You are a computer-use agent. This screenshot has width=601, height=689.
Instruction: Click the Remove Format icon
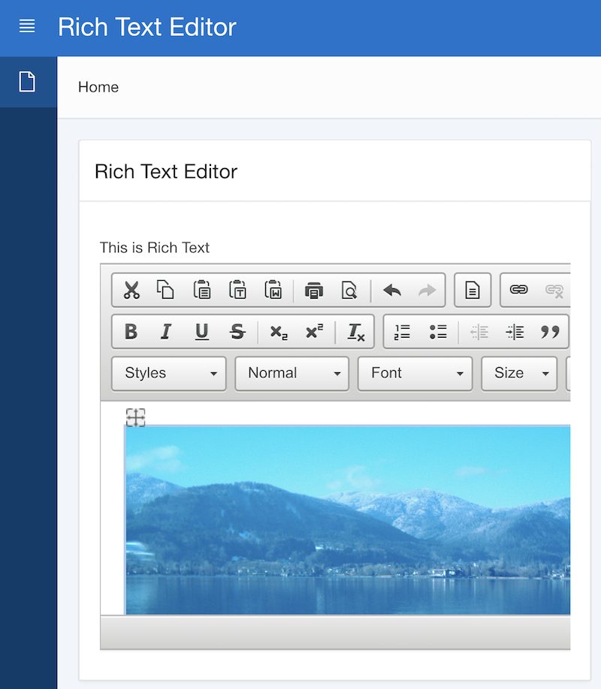pyautogui.click(x=356, y=331)
